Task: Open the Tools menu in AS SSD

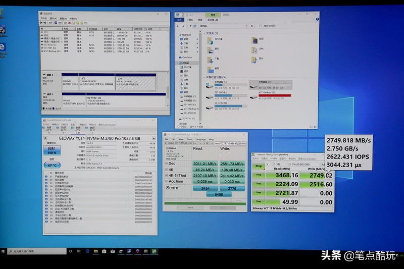Action: click(x=189, y=139)
